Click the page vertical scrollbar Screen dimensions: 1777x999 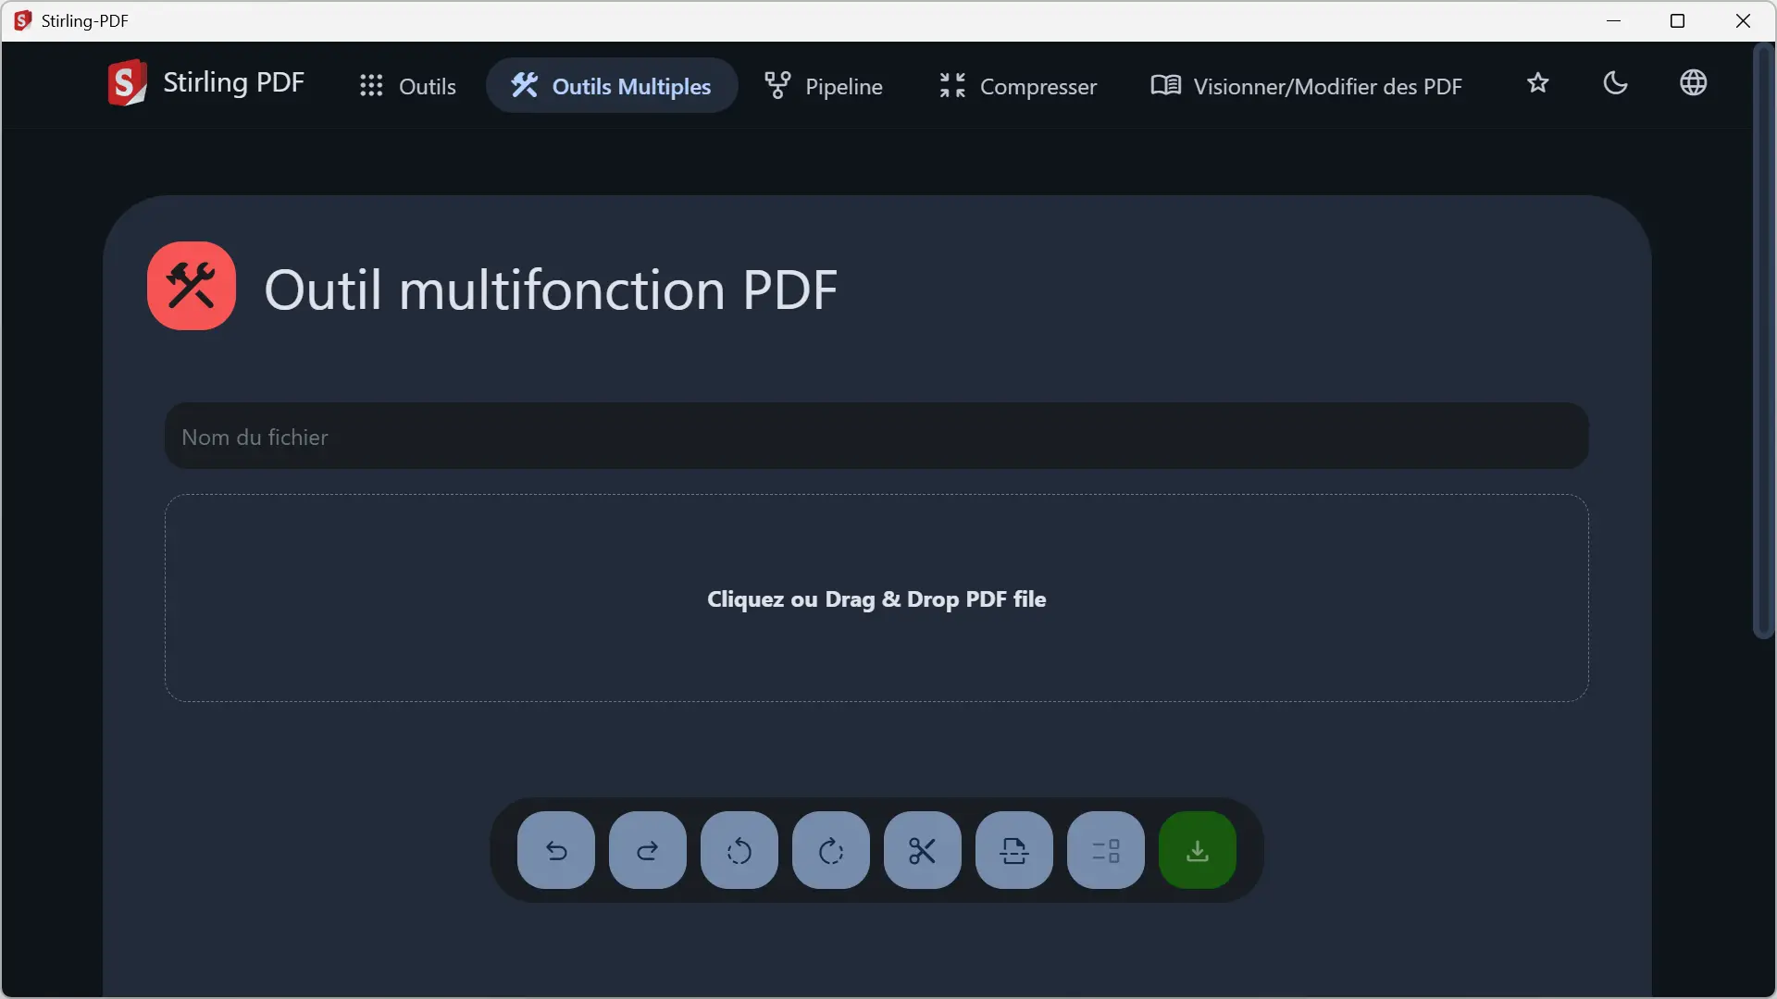tap(1764, 342)
